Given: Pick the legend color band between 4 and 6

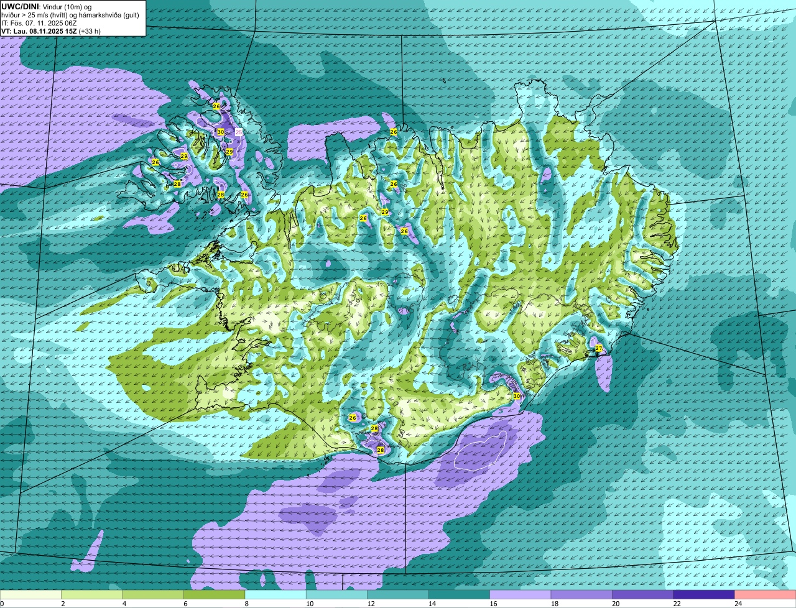Looking at the screenshot, I should (x=153, y=595).
